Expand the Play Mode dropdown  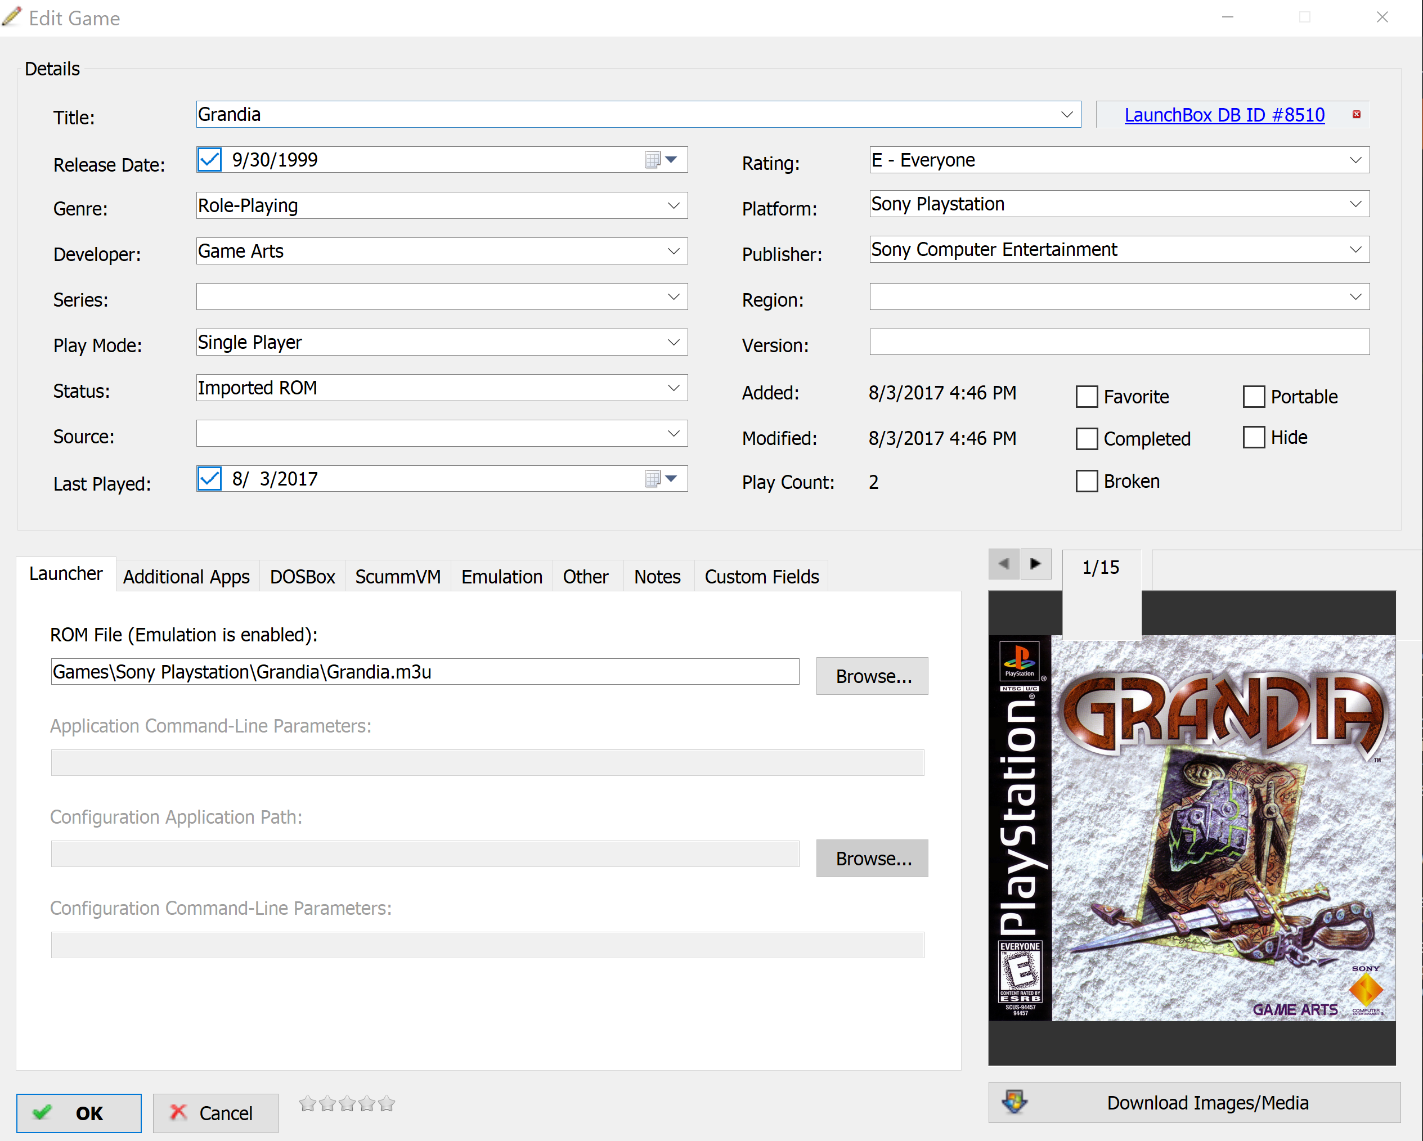click(673, 343)
